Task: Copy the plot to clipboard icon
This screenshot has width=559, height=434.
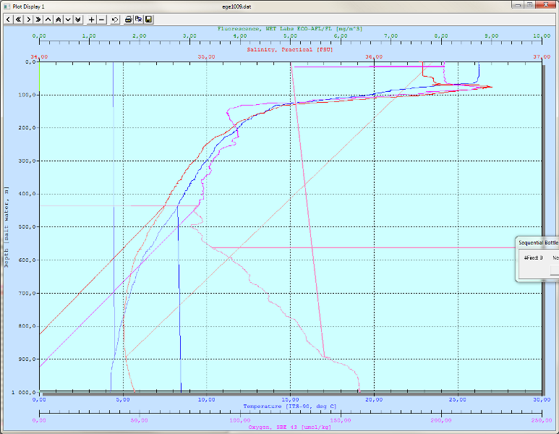Action: point(138,20)
